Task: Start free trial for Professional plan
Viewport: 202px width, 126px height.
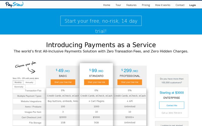Action: pyautogui.click(x=130, y=82)
